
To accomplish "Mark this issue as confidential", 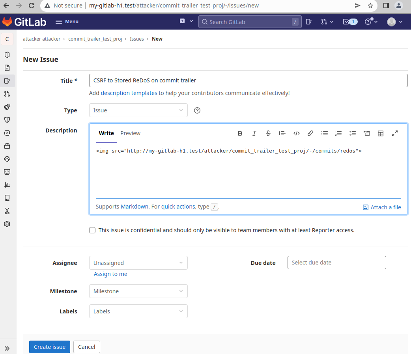I will 92,230.
